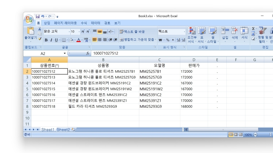Click the Office button logo
The width and height of the screenshot is (273, 153).
(x=29, y=17)
